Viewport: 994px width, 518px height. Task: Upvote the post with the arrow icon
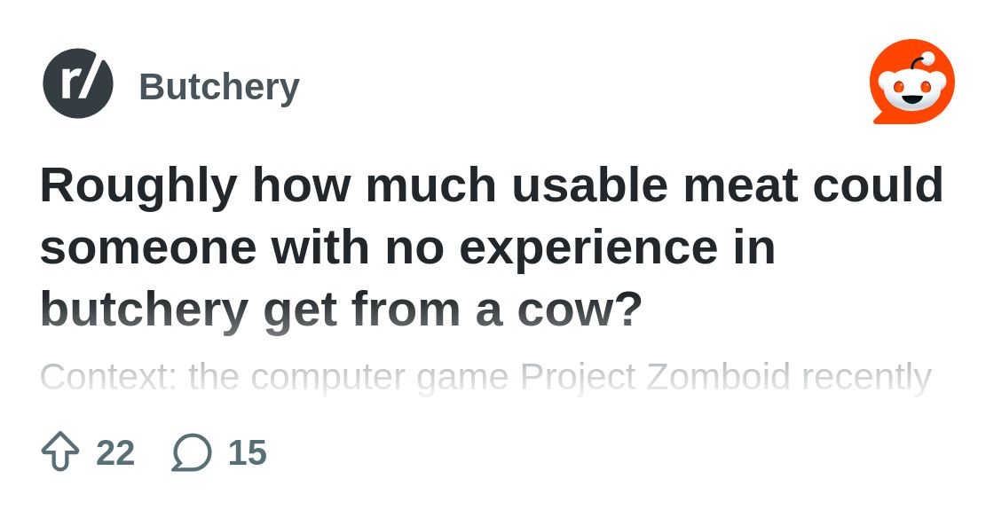(x=60, y=451)
